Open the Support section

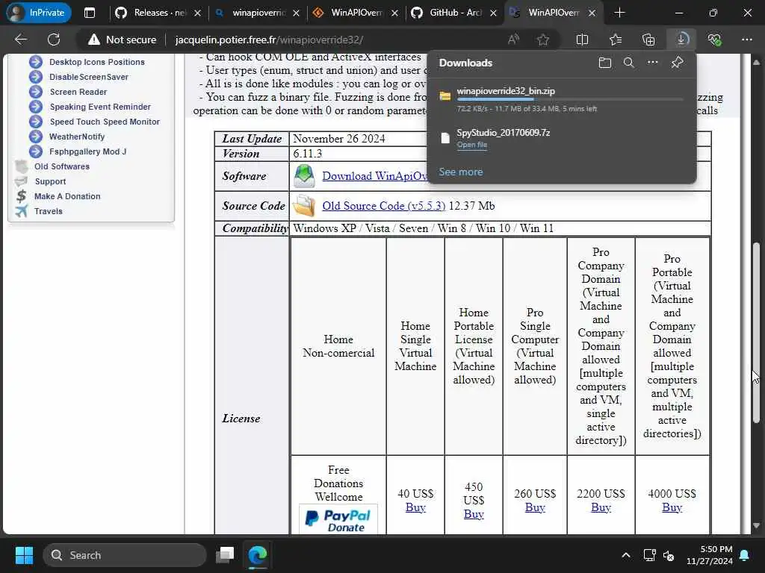[x=50, y=181]
